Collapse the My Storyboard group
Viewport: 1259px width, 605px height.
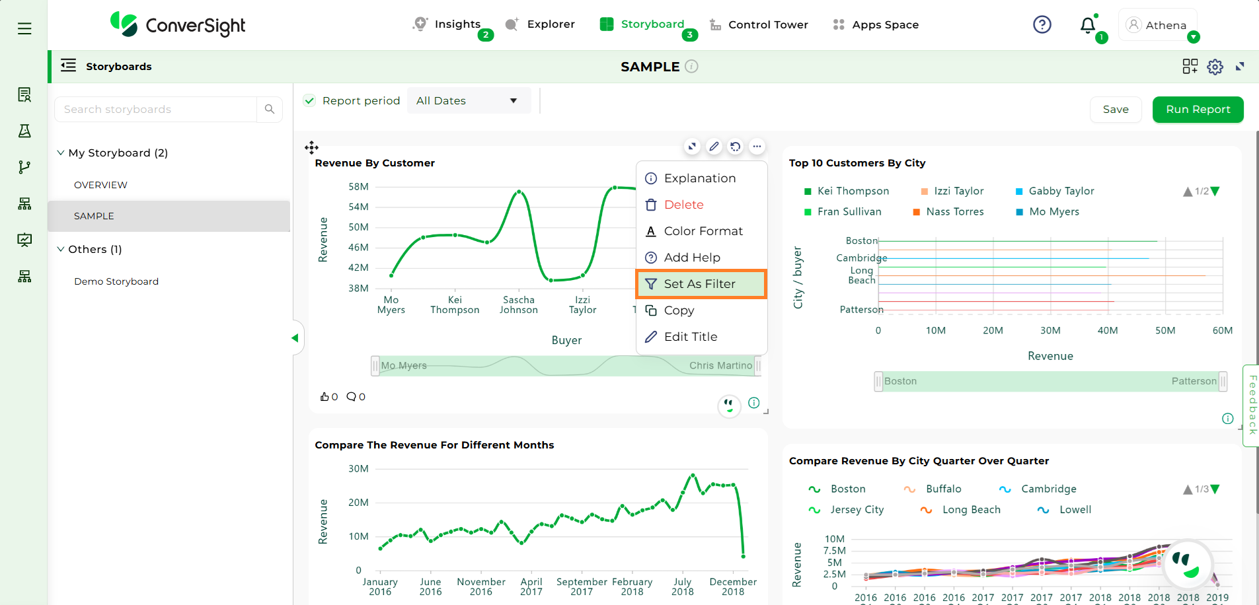coord(61,153)
